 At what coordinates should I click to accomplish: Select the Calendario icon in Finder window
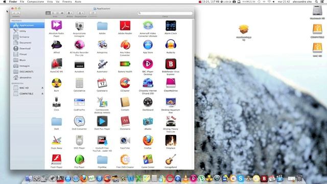click(102, 83)
